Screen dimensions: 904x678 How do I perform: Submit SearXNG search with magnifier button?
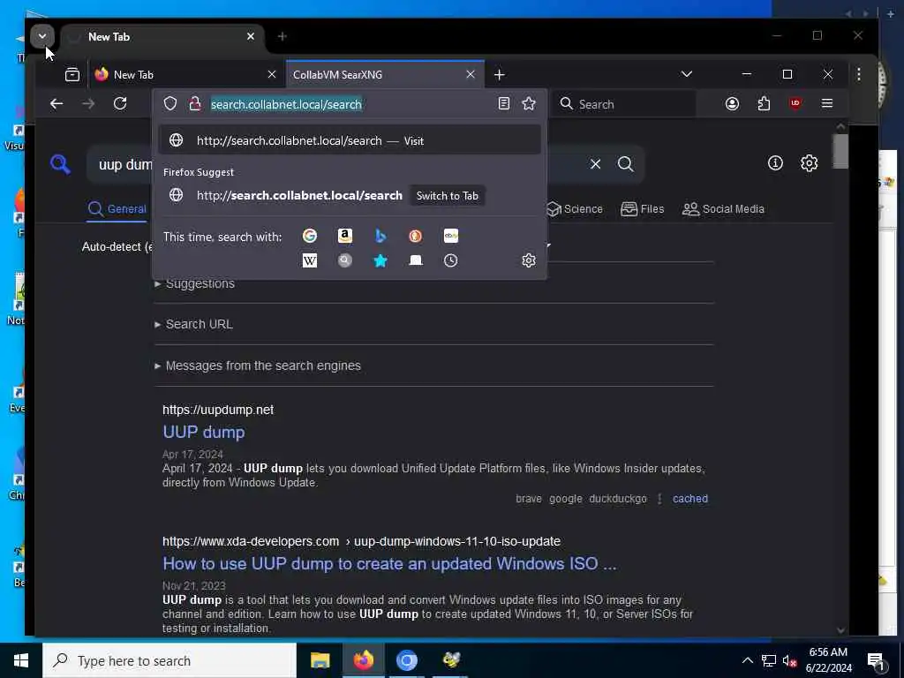(626, 164)
